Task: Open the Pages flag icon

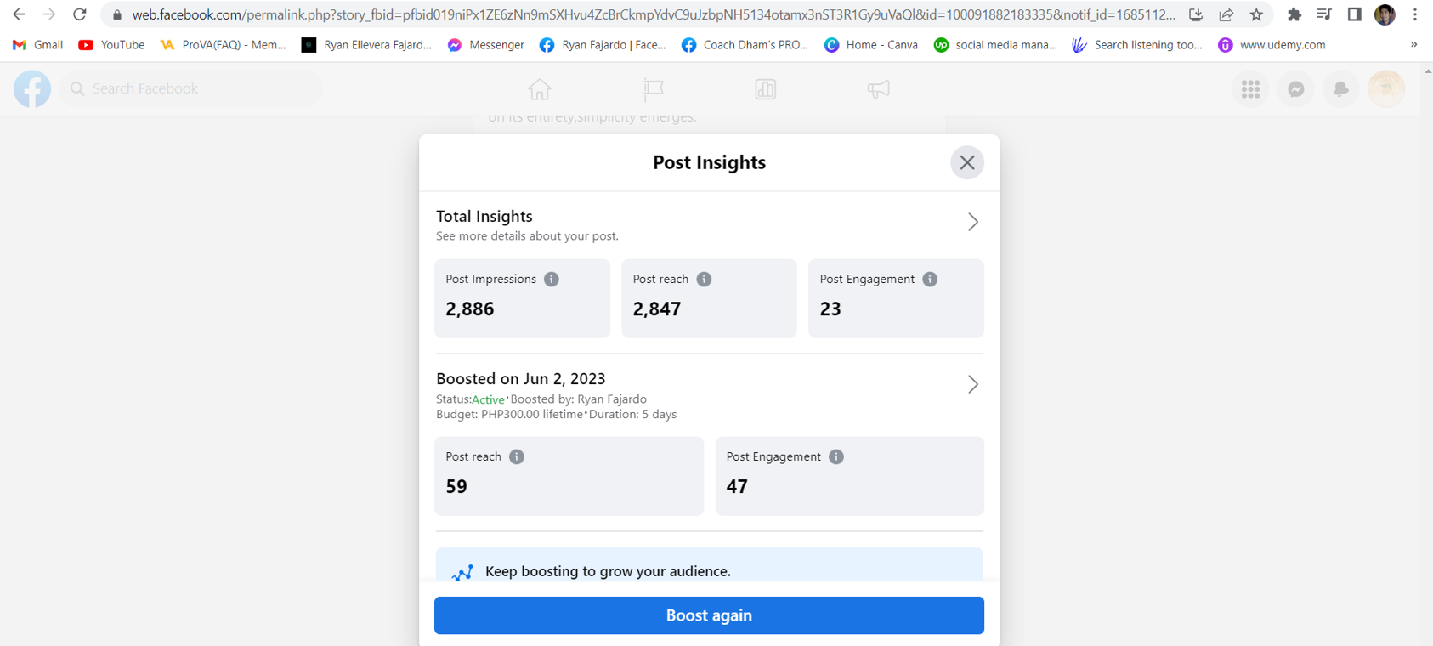Action: [x=653, y=89]
